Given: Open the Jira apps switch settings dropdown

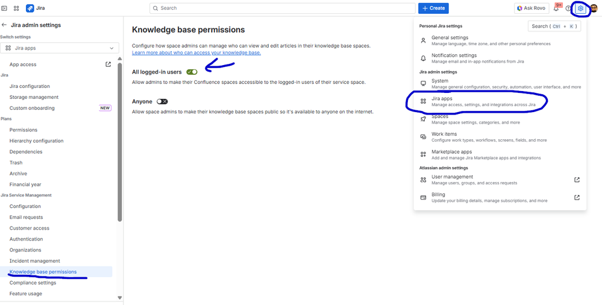Looking at the screenshot, I should pyautogui.click(x=60, y=48).
